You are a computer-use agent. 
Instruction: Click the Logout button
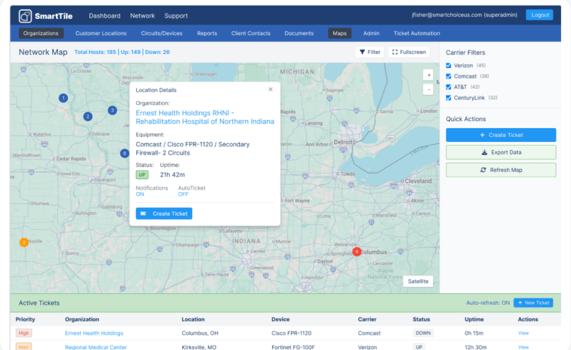pos(540,15)
